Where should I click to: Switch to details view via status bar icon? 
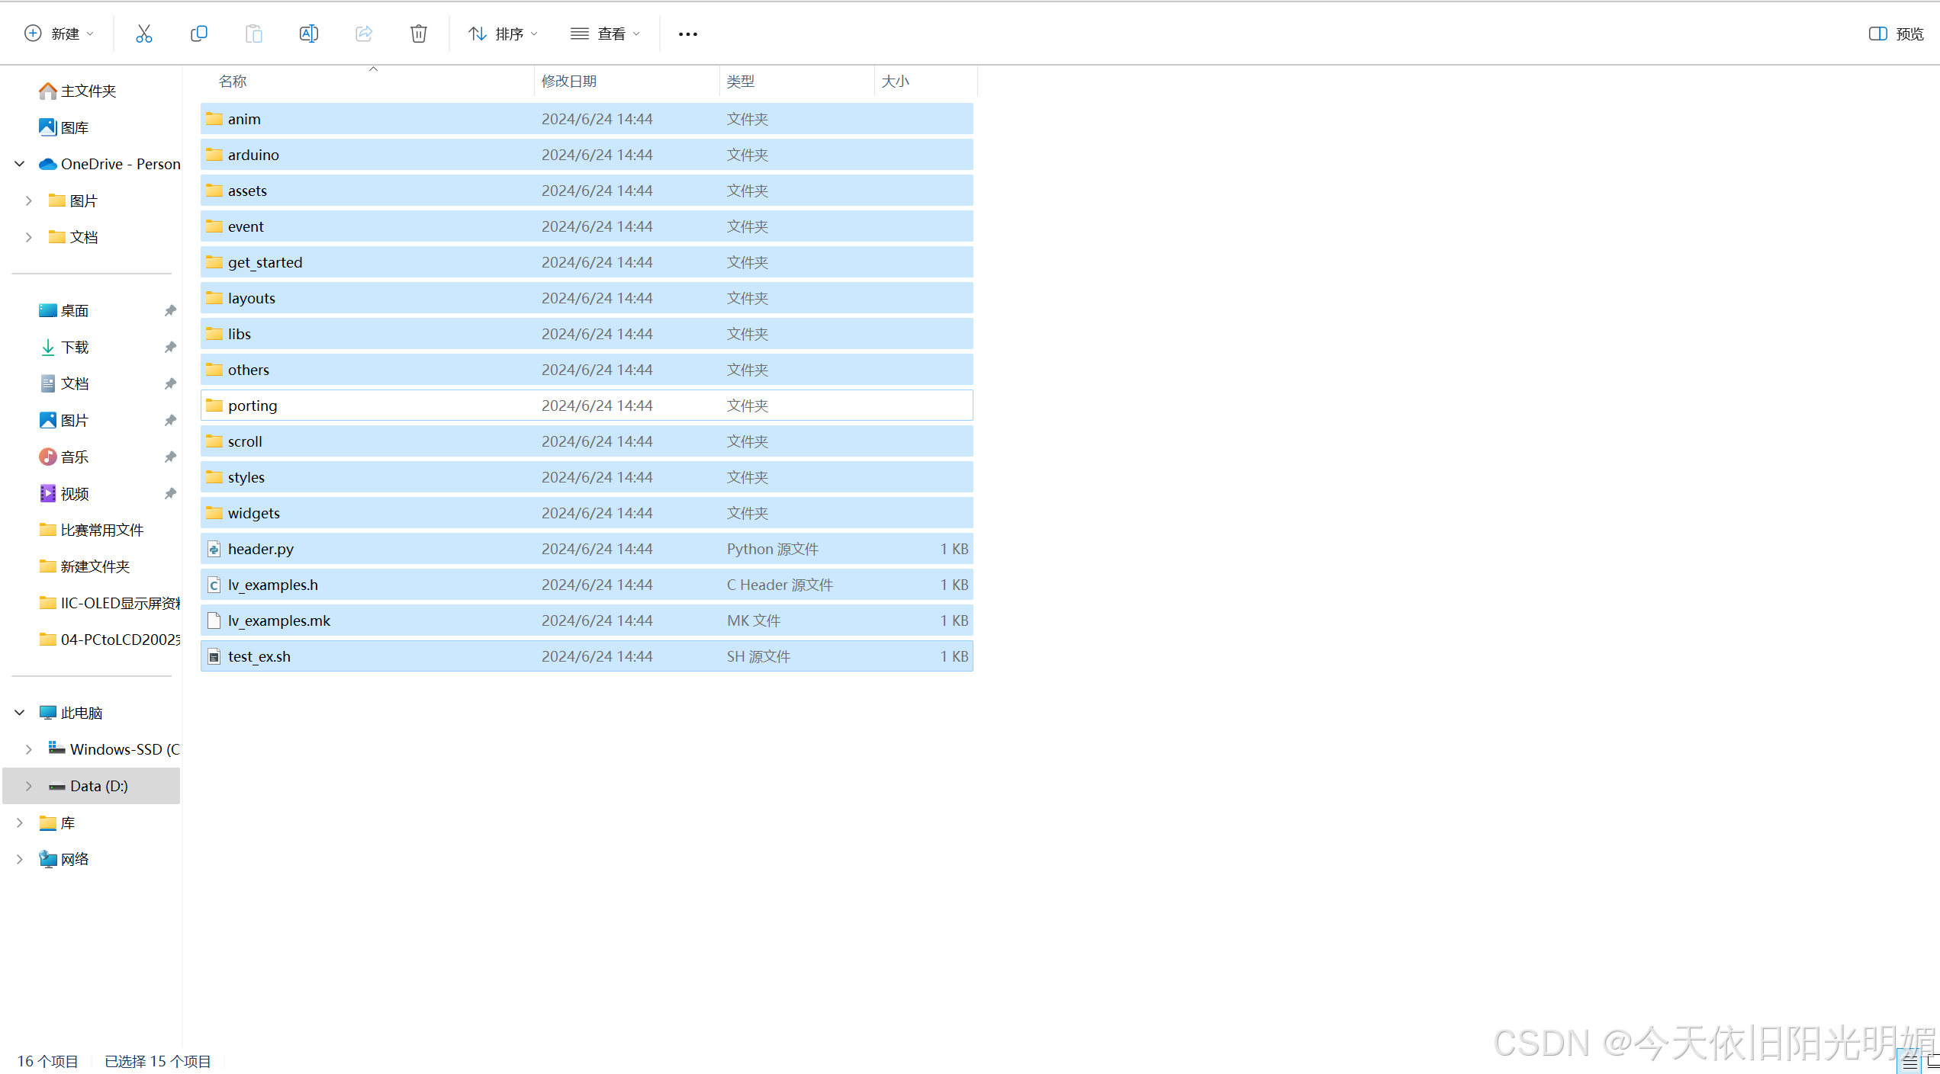pyautogui.click(x=1910, y=1061)
